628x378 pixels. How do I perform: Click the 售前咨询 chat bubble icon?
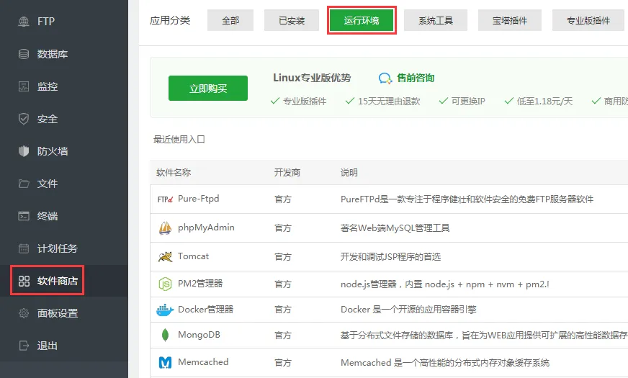click(x=385, y=78)
